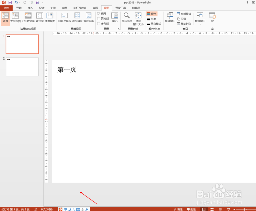Open the Notes pane (备注) in status bar
This screenshot has height=211, width=256.
(178, 209)
